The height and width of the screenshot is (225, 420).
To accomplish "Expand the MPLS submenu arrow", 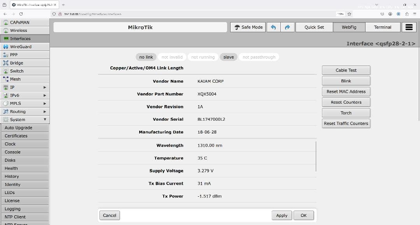I will 45,104.
